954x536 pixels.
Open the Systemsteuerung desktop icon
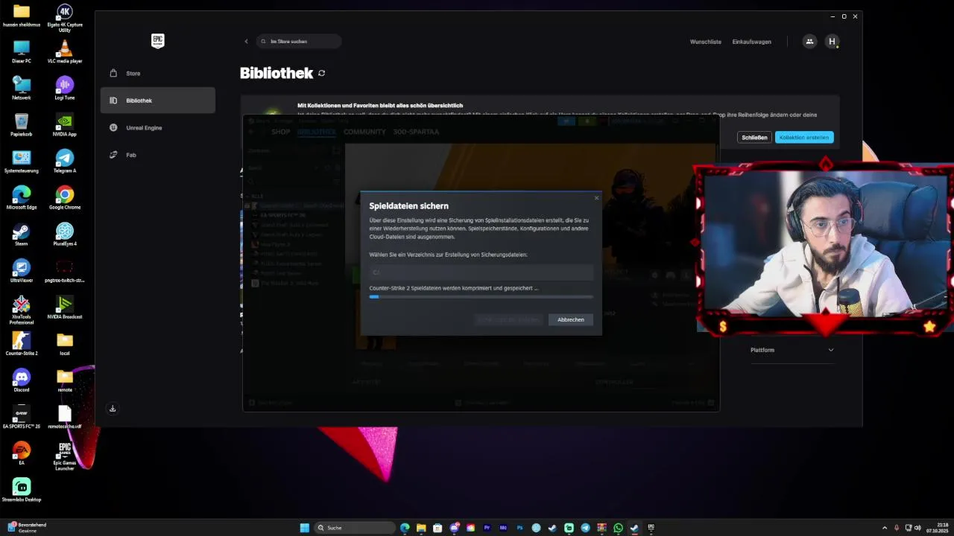tap(21, 162)
